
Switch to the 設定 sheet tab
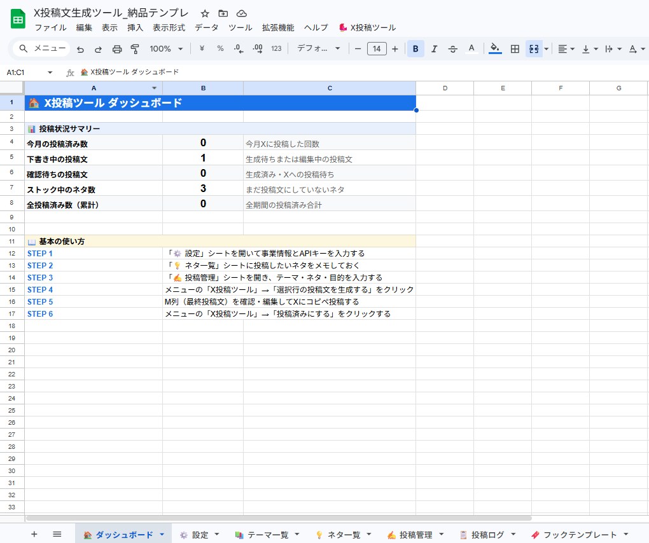click(x=200, y=535)
